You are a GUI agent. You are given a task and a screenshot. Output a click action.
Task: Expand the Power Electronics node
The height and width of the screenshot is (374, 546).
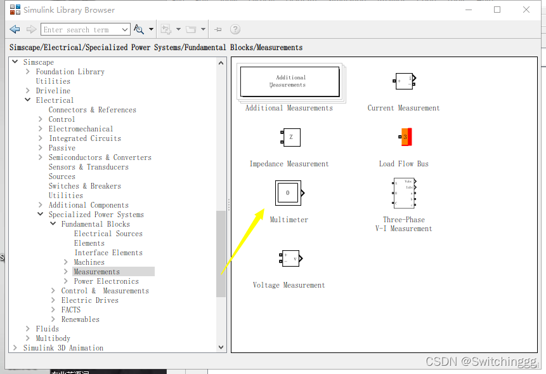(x=66, y=281)
